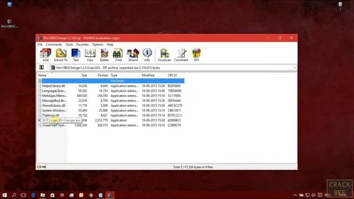Image resolution: width=354 pixels, height=199 pixels.
Task: Click the drive icon in the status bar
Action: coord(39,167)
